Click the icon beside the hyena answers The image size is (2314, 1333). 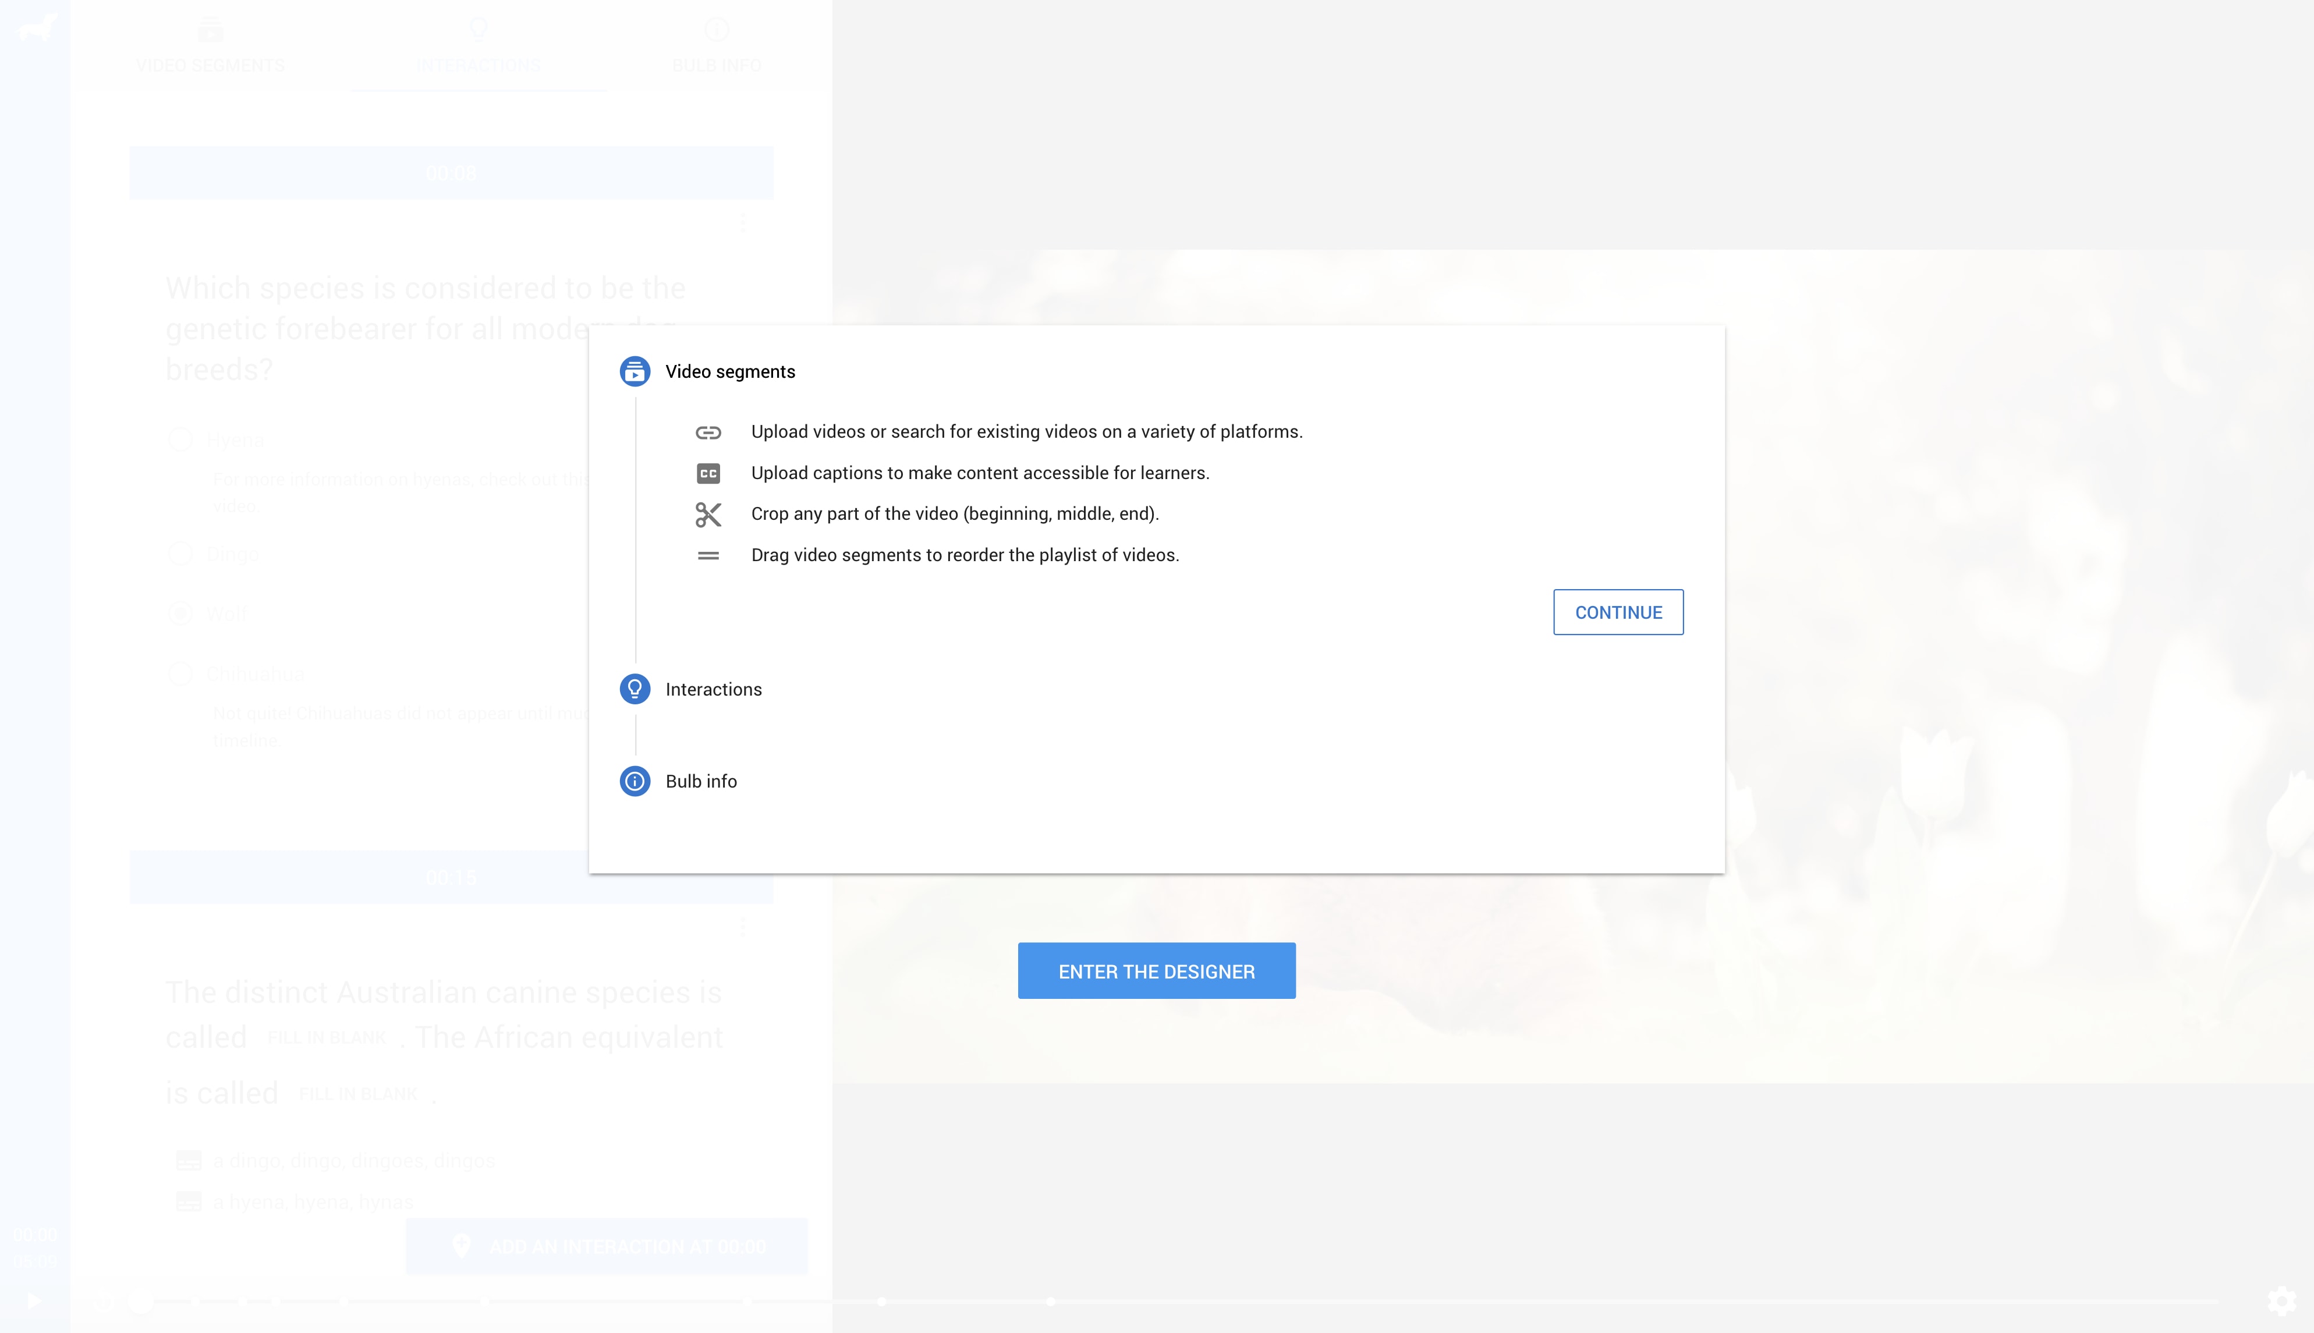(x=187, y=1201)
